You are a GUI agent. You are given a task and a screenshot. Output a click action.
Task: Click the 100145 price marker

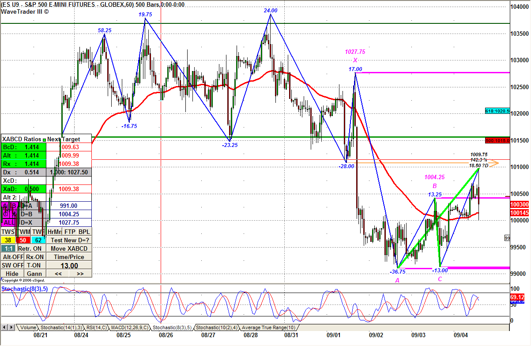(519, 213)
